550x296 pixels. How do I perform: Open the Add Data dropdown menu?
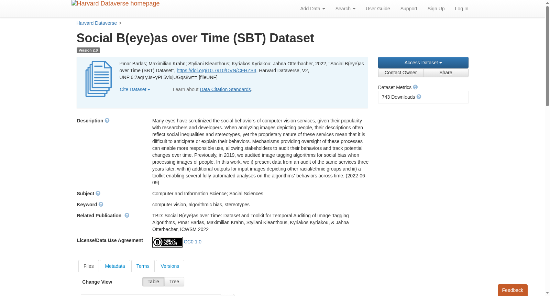(x=312, y=9)
